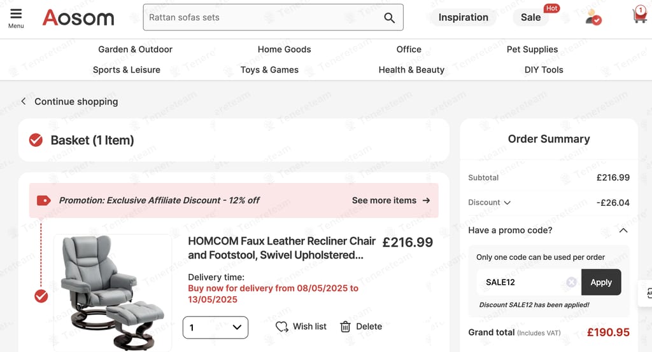Screen dimensions: 652x352
Task: Click the Basket (1 Item) heading
Action: coord(92,140)
